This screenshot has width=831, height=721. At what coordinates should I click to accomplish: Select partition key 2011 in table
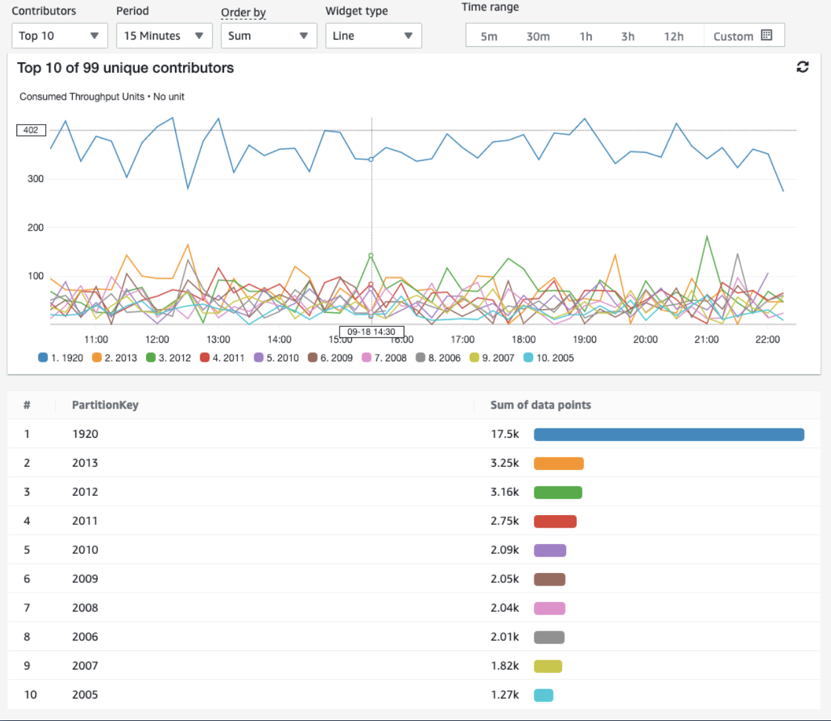85,521
